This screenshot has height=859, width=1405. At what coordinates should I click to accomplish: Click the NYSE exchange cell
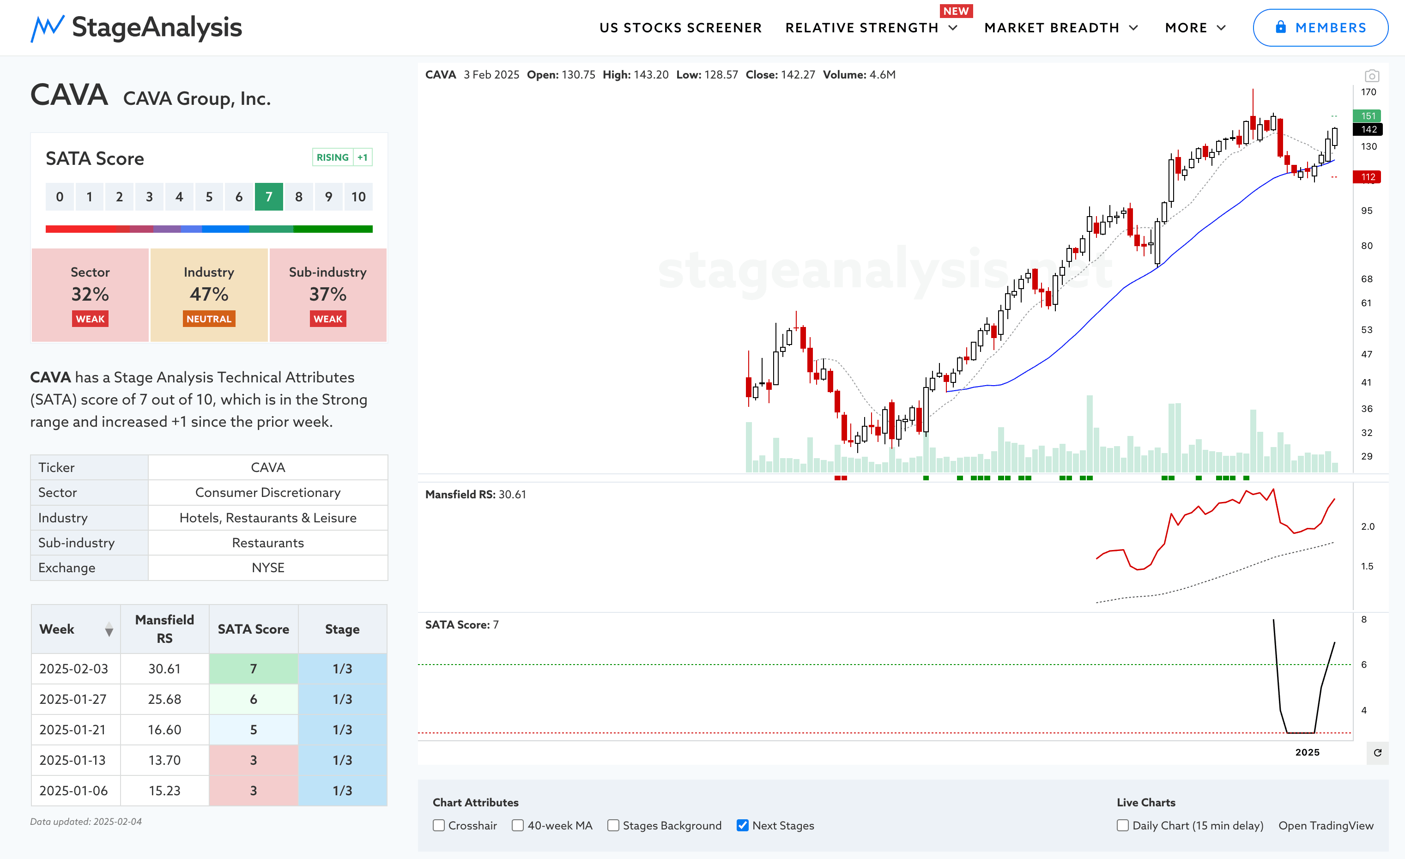(x=268, y=568)
